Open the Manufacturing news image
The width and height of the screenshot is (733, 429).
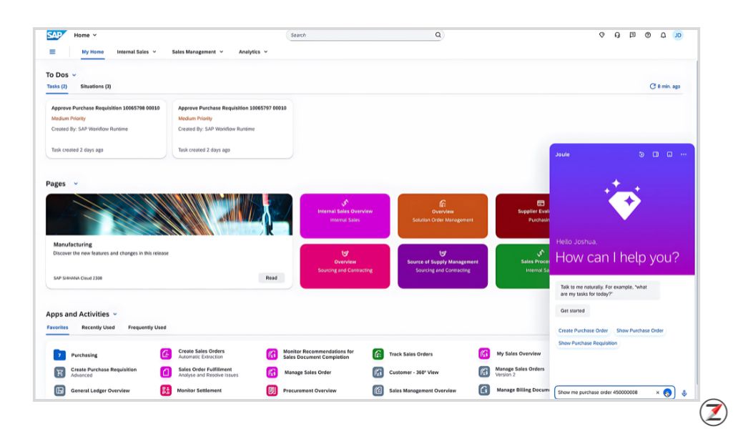tap(169, 214)
